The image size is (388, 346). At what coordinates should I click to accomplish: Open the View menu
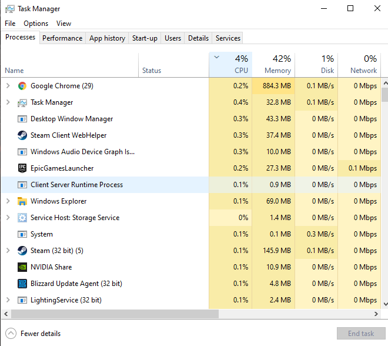click(64, 24)
